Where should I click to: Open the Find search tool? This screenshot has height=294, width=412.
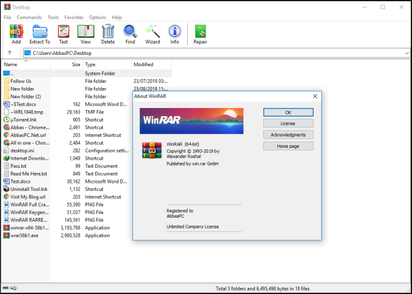pyautogui.click(x=130, y=33)
